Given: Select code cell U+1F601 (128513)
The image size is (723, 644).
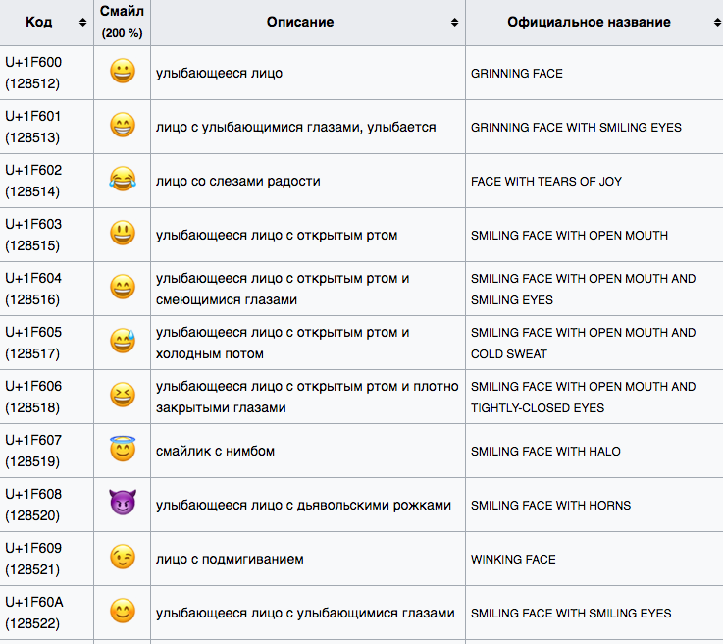Looking at the screenshot, I should [x=46, y=127].
